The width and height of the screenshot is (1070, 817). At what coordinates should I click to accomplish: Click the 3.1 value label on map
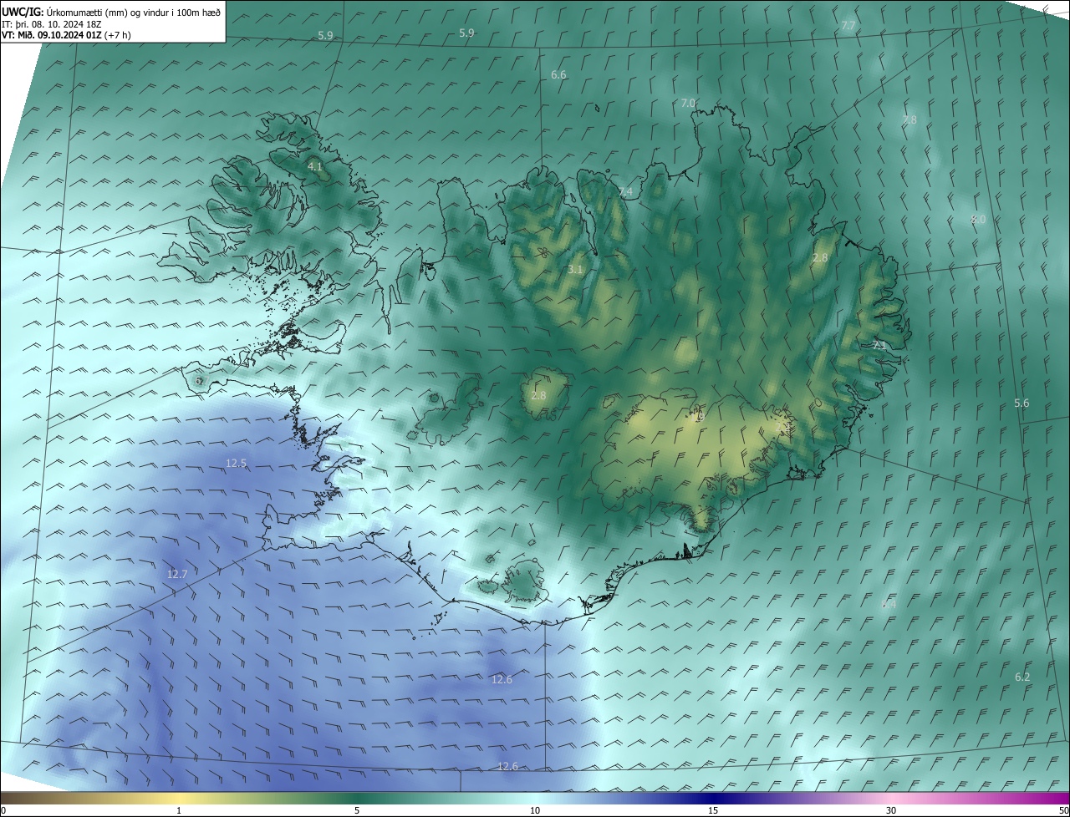(575, 270)
